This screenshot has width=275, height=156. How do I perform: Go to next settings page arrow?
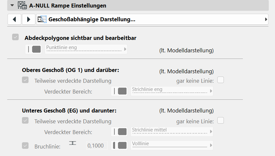click(x=29, y=20)
